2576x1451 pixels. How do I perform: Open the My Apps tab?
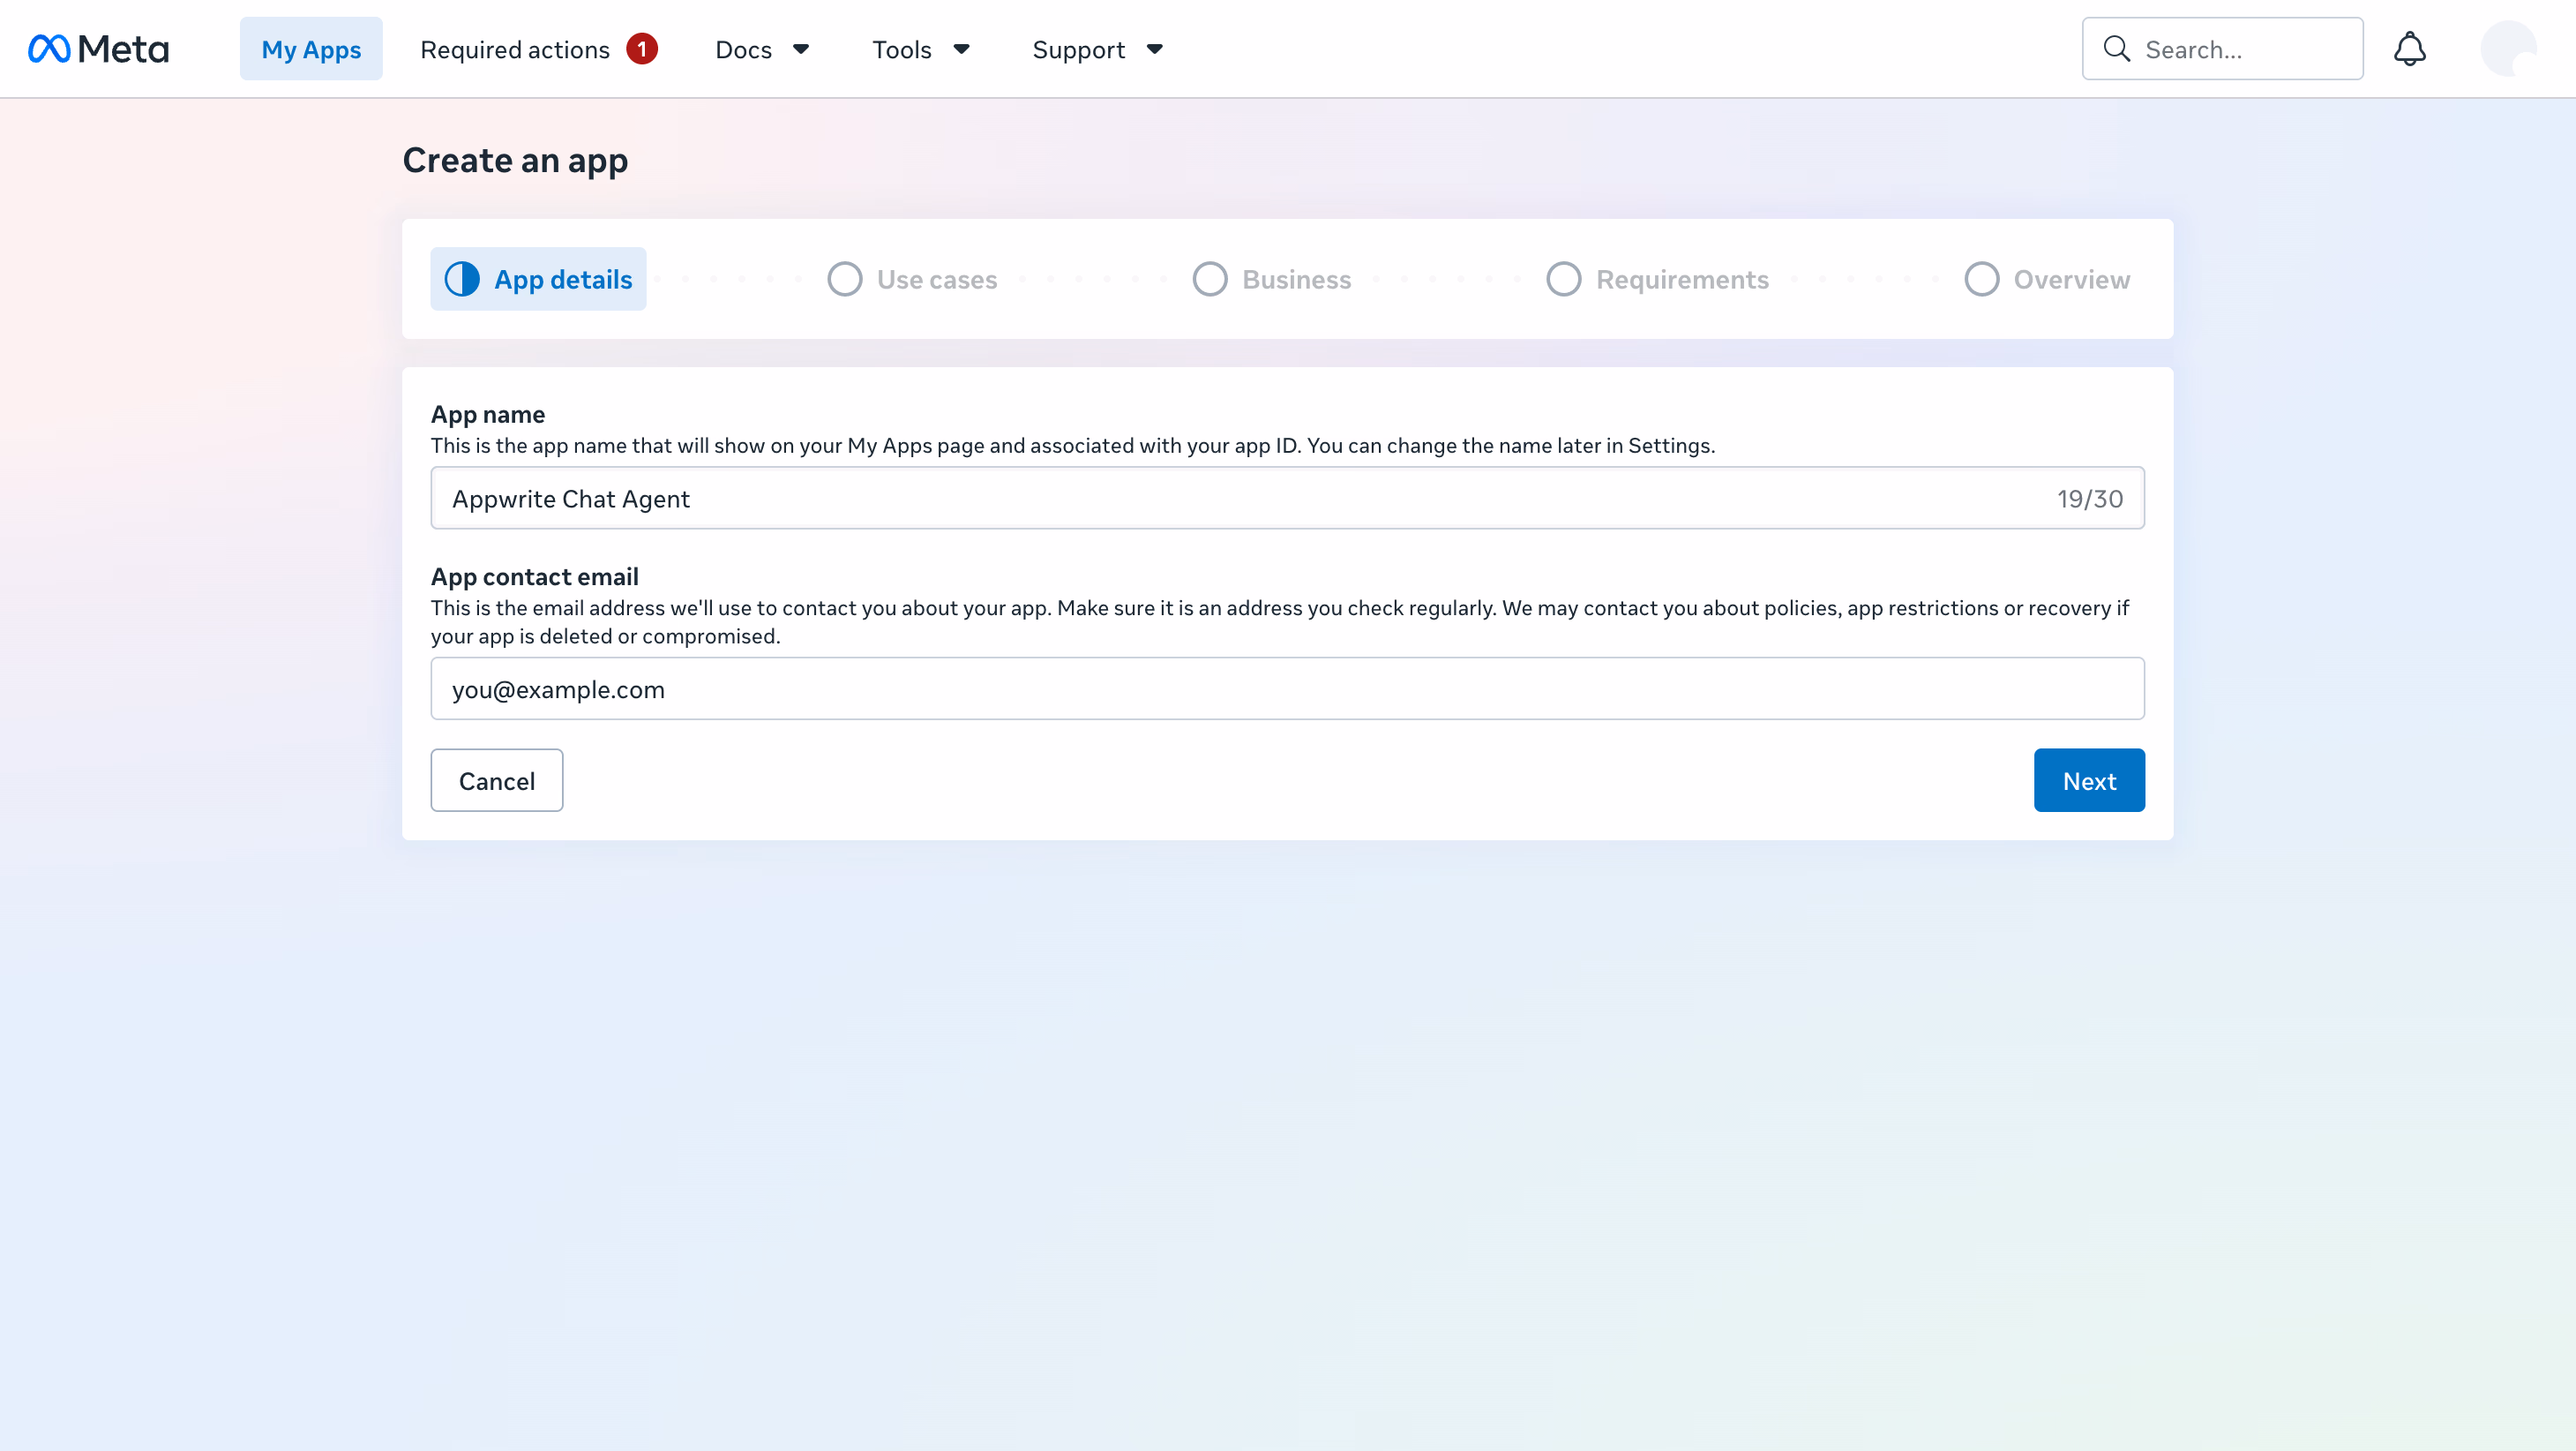point(311,49)
